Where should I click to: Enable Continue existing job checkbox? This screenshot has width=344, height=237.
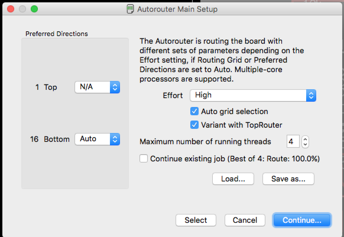[143, 158]
